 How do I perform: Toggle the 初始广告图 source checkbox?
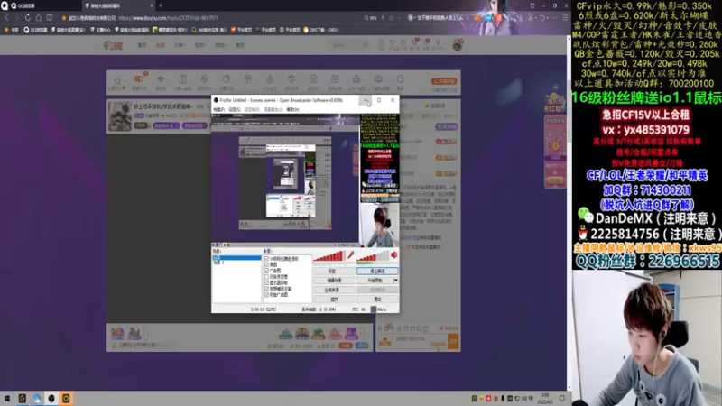tap(266, 295)
